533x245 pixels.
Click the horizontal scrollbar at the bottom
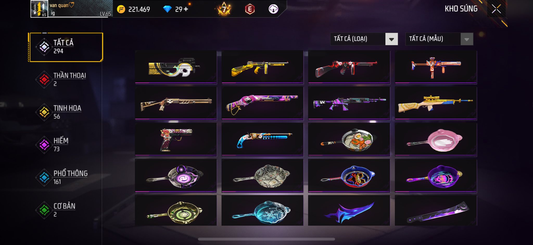click(x=266, y=239)
